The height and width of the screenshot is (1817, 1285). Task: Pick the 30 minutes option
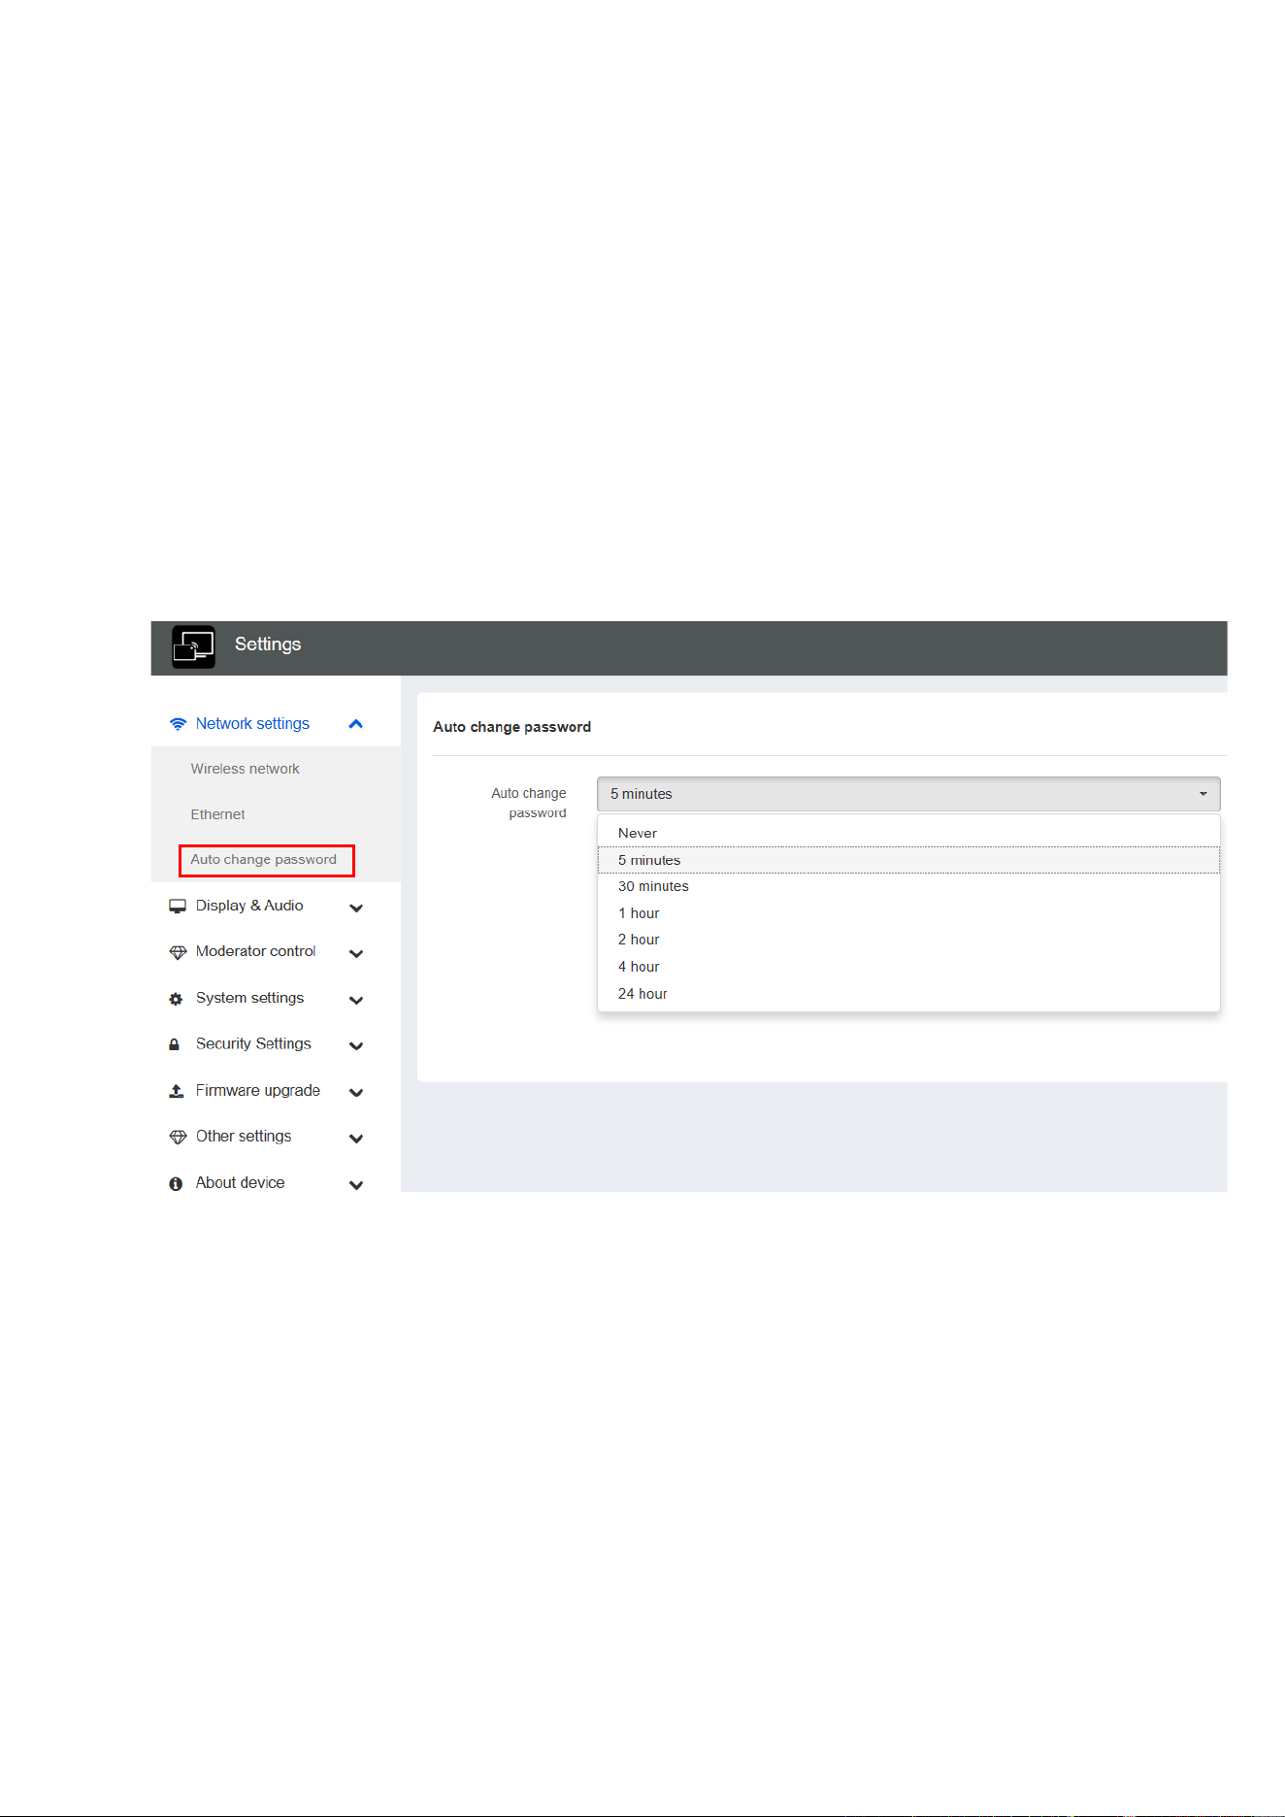[908, 886]
